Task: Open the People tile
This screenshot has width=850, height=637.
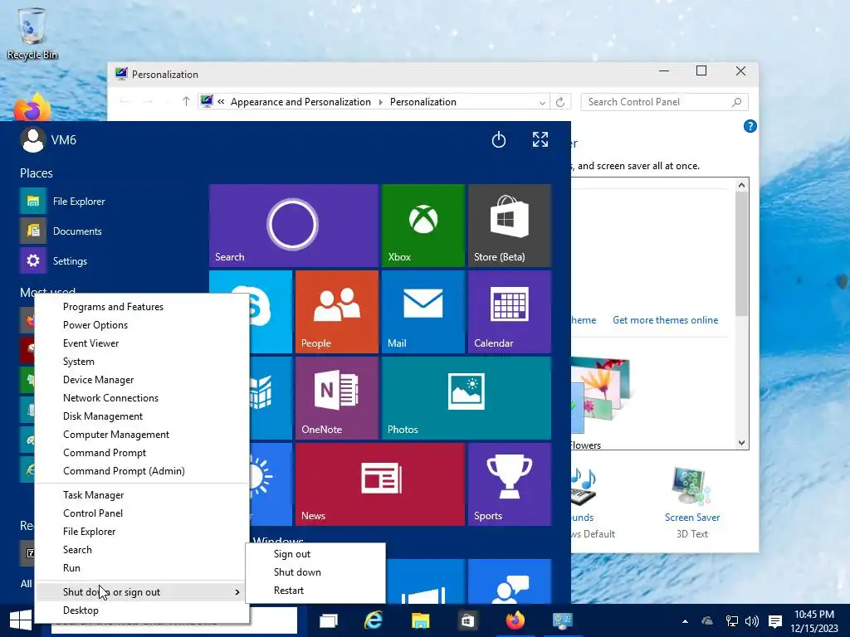Action: coord(337,312)
